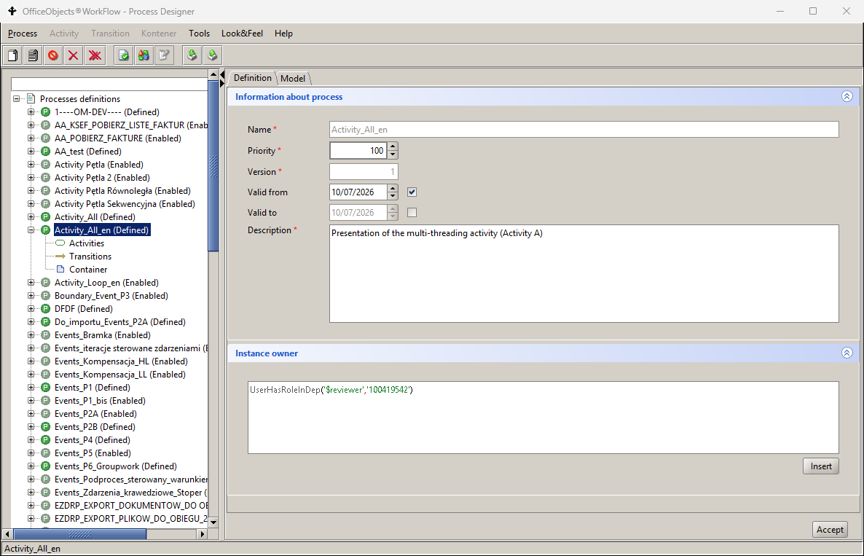This screenshot has height=556, width=864.
Task: Collapse the Processes definitions root node
Action: 17,98
